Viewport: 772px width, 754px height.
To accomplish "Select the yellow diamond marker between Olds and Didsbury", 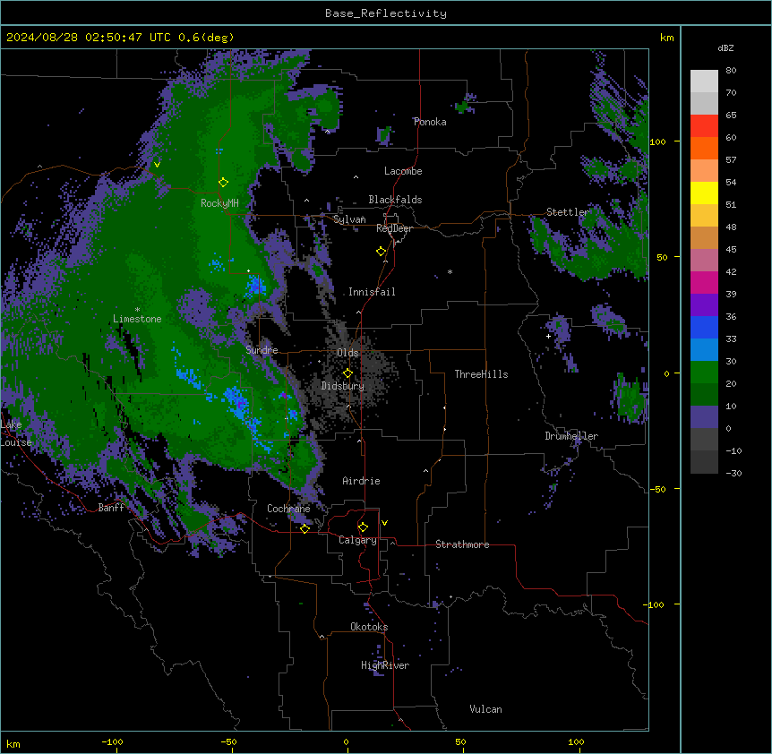I will click(x=347, y=373).
